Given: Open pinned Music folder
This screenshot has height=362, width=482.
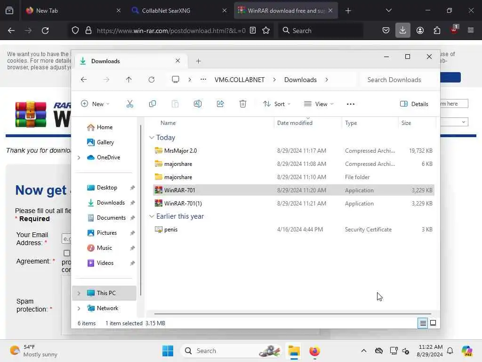Looking at the screenshot, I should tap(104, 248).
